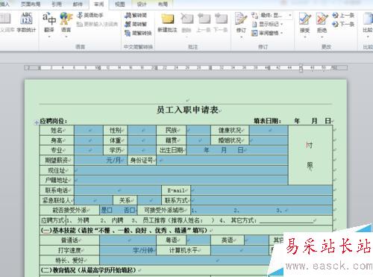Viewport: 373px width, 277px height.
Task: Go to next comment in 批注 group
Action: 221,23
